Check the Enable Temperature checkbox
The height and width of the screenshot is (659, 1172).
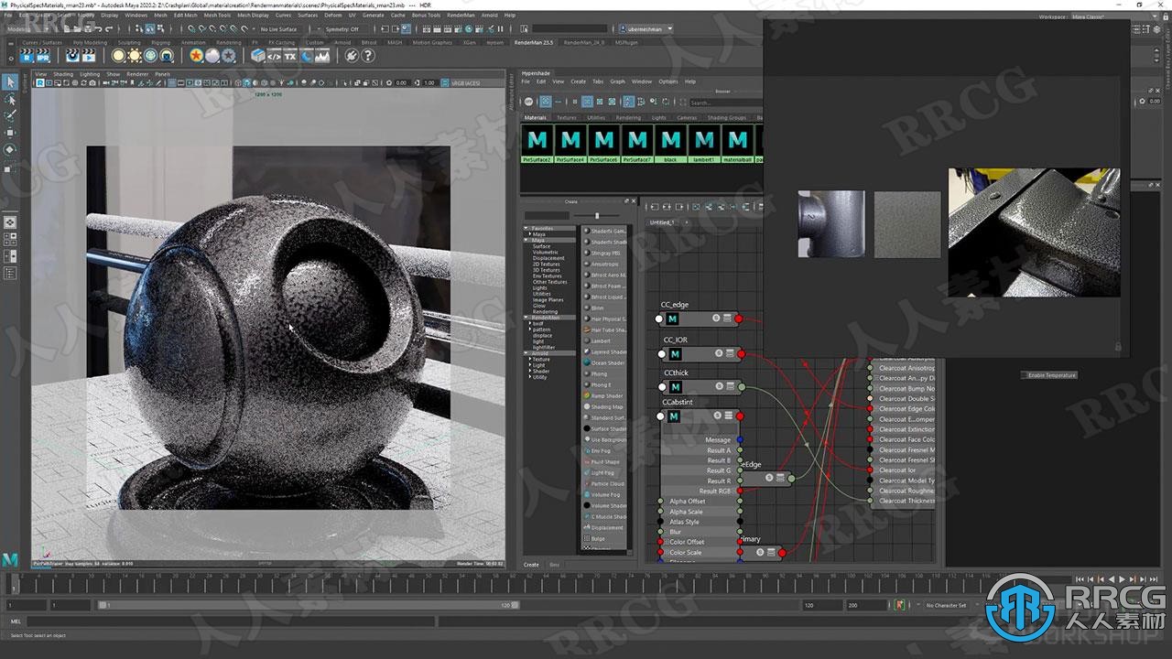coord(1025,375)
